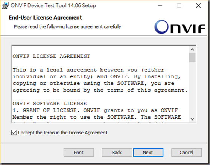210x165 pixels.
Task: Click the license text scrollbar thumb
Action: coord(192,58)
